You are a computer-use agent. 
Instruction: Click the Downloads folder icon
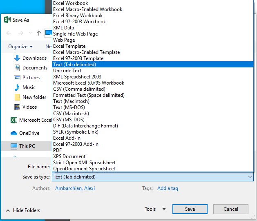(x=17, y=58)
